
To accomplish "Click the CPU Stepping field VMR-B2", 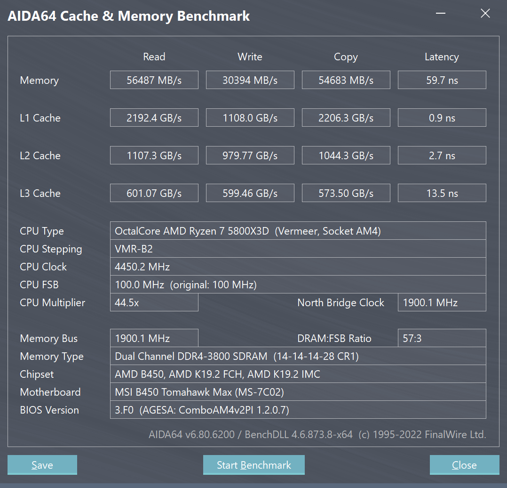I will point(298,249).
